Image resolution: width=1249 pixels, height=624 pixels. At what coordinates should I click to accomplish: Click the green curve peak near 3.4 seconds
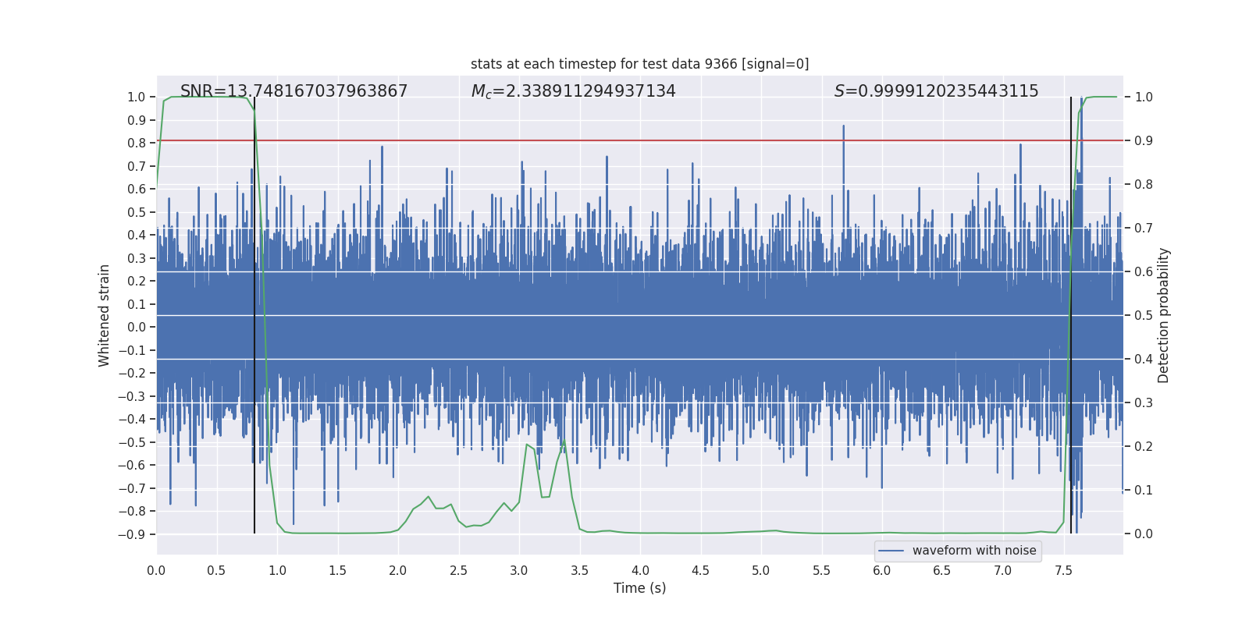pos(563,441)
